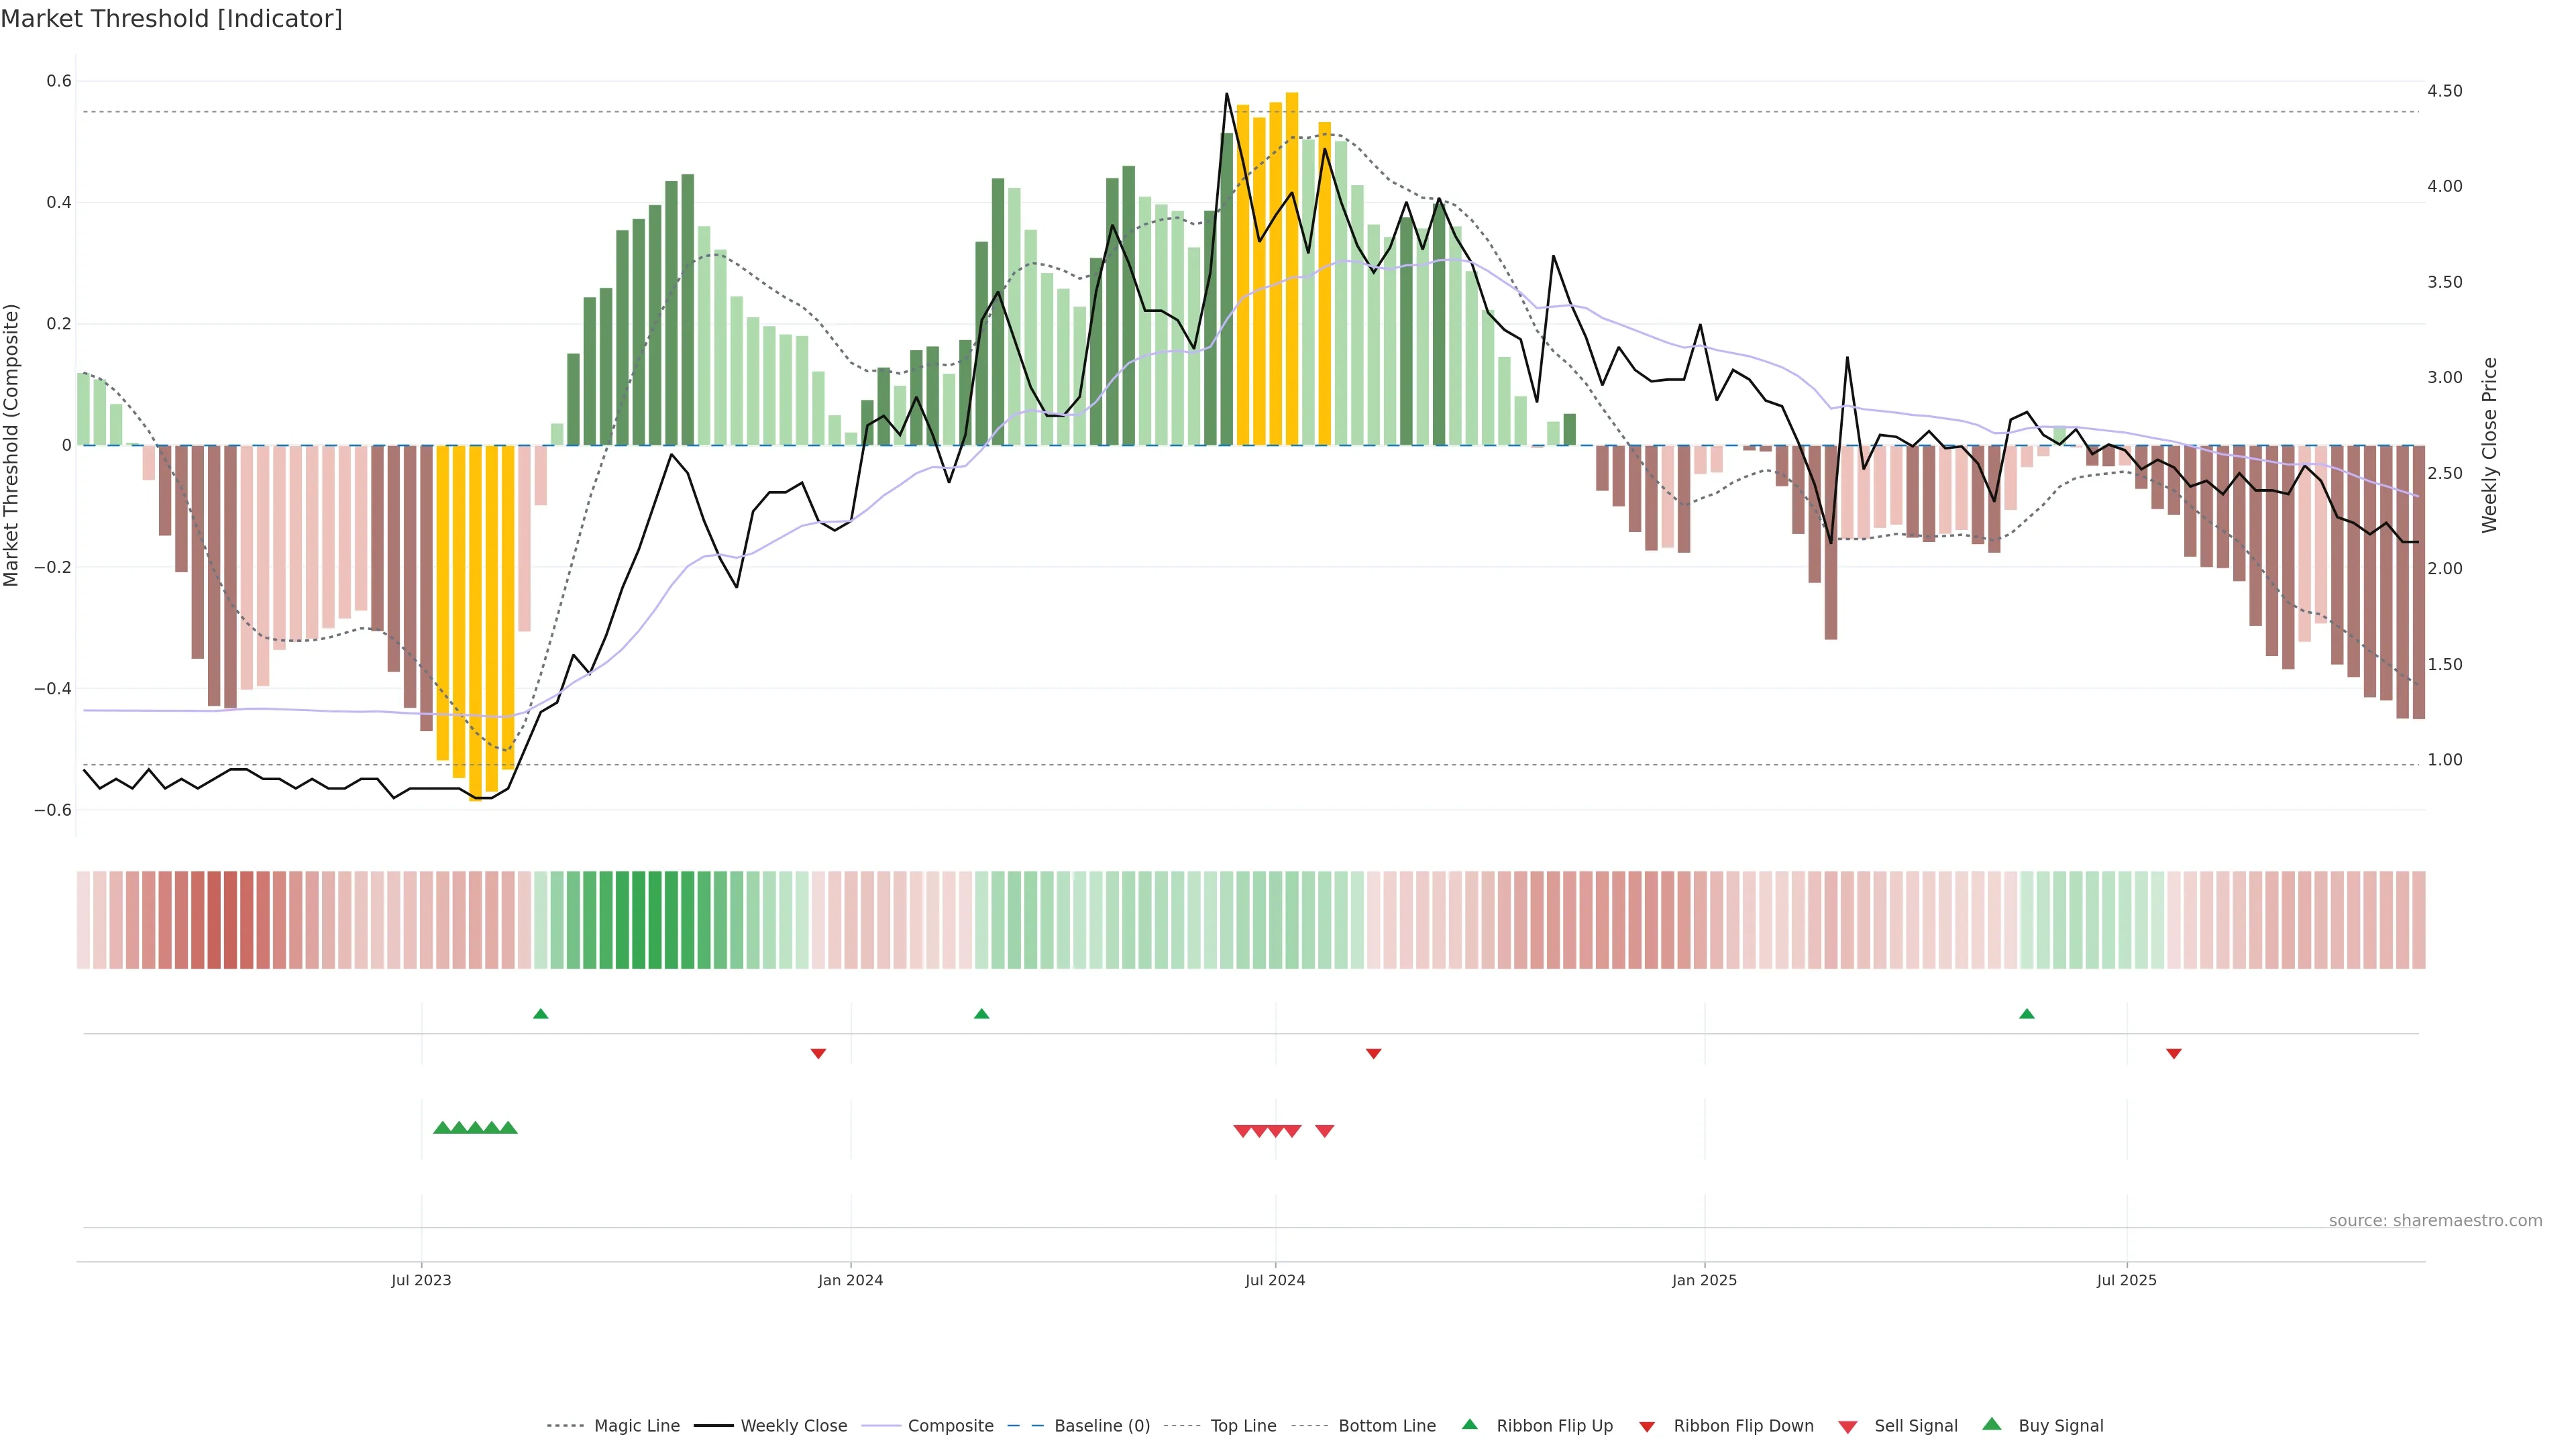This screenshot has width=2576, height=1449.
Task: Click the Baseline (0) legend item
Action: [x=1101, y=1426]
